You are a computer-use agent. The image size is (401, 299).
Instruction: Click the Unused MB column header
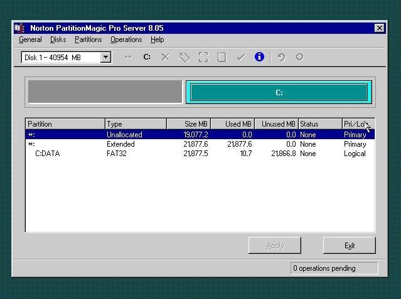pyautogui.click(x=277, y=124)
